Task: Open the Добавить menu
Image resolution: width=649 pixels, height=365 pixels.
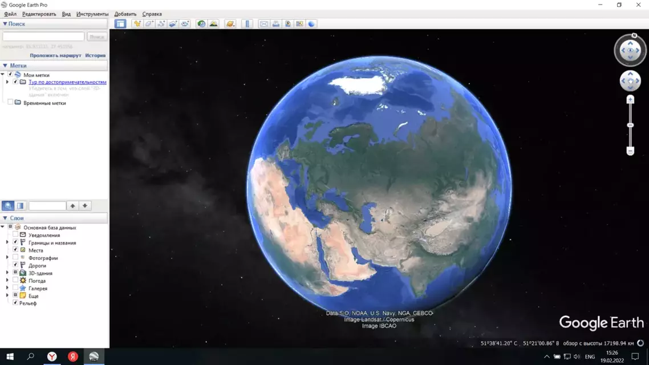Action: tap(125, 14)
